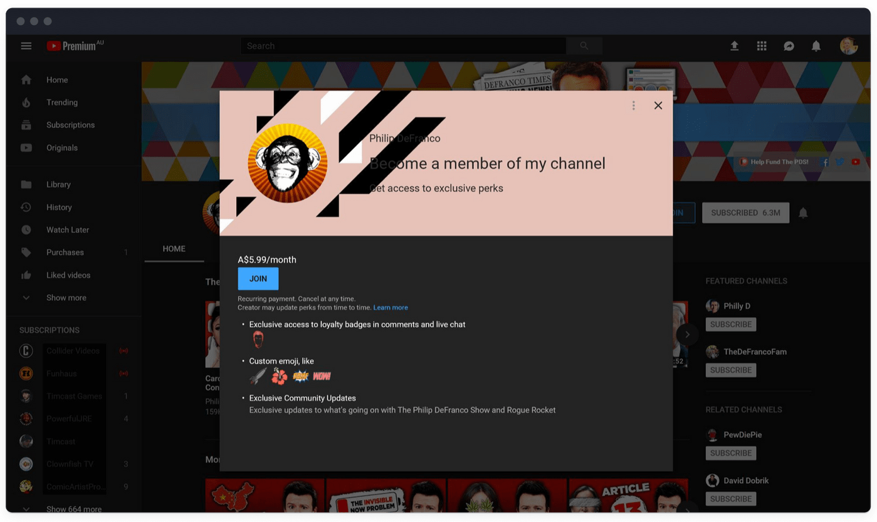Open the Article 13 video thumbnail
Image resolution: width=877 pixels, height=522 pixels.
coord(628,496)
